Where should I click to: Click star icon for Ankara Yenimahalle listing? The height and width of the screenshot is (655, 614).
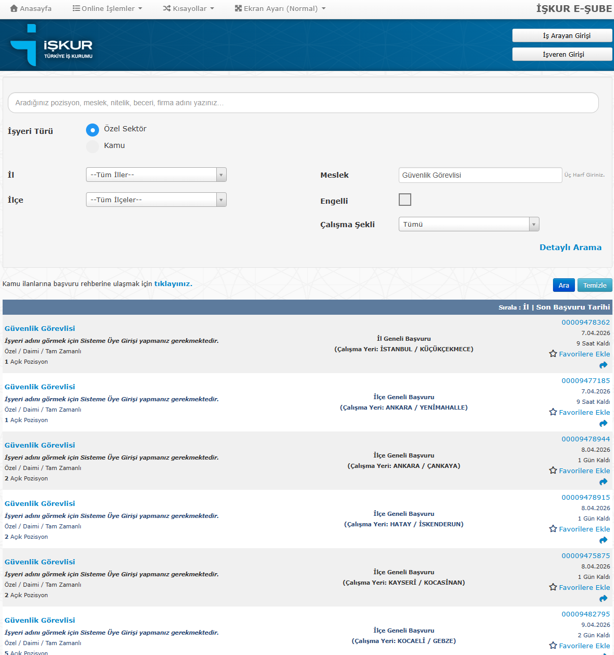[553, 412]
